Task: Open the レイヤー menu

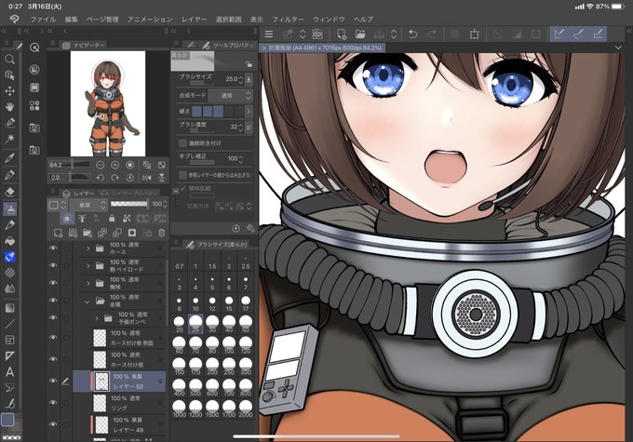Action: click(195, 19)
